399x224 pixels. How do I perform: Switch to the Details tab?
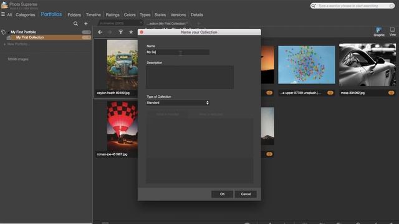197,15
